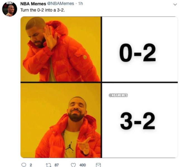View the Drake rejecting top-left panel
Image resolution: width=179 pixels, height=167 pixels.
[61, 49]
